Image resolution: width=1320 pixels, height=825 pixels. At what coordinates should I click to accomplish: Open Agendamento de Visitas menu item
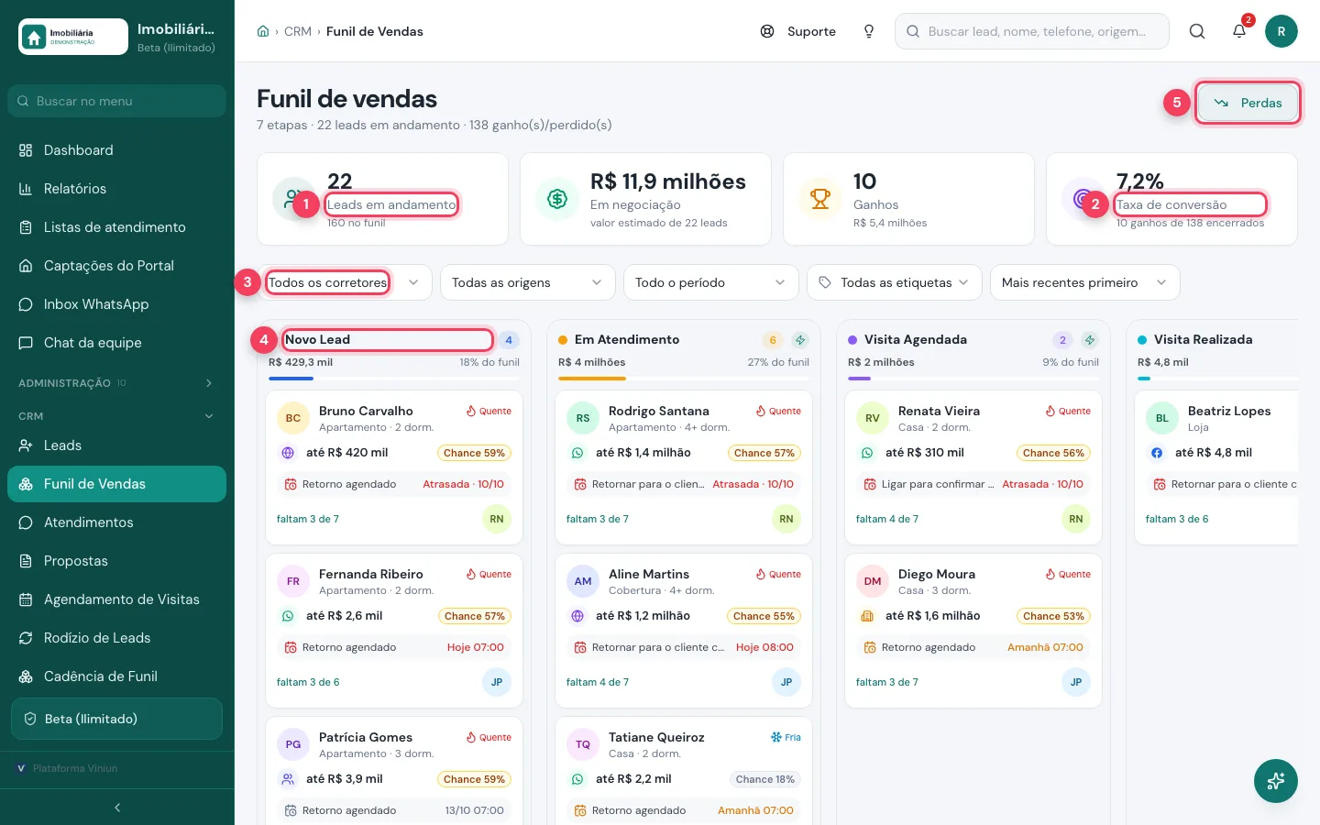[x=116, y=599]
